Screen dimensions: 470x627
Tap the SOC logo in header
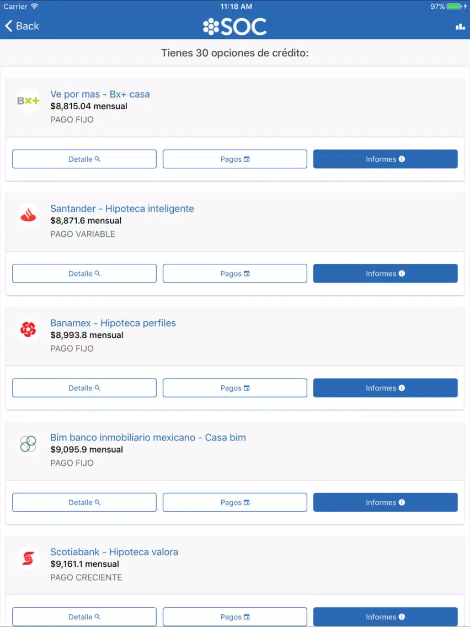[235, 26]
